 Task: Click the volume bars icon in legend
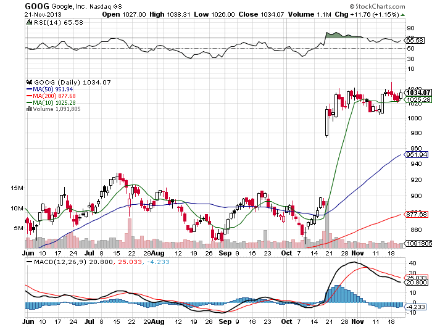29,109
